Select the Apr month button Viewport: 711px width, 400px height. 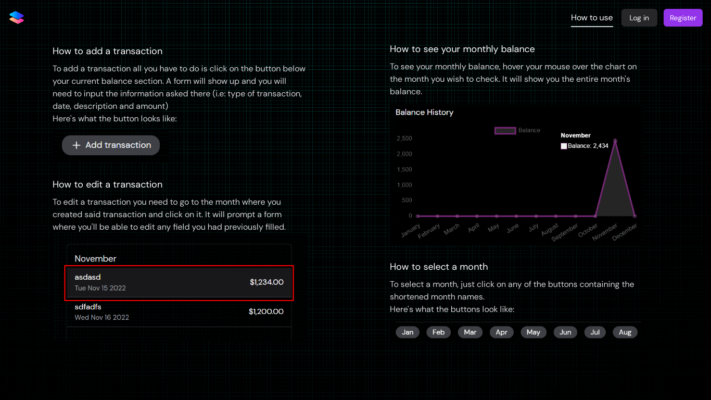click(501, 332)
